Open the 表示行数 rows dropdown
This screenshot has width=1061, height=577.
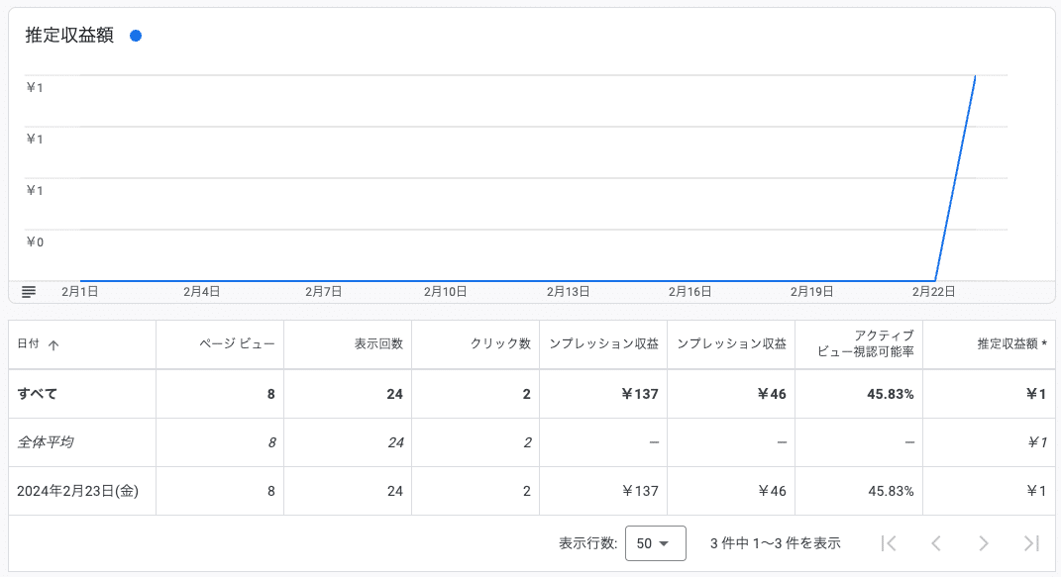[655, 543]
